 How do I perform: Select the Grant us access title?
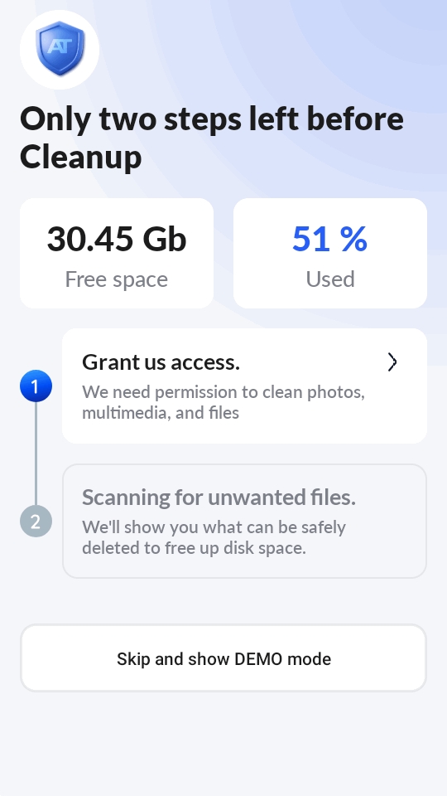pos(161,362)
